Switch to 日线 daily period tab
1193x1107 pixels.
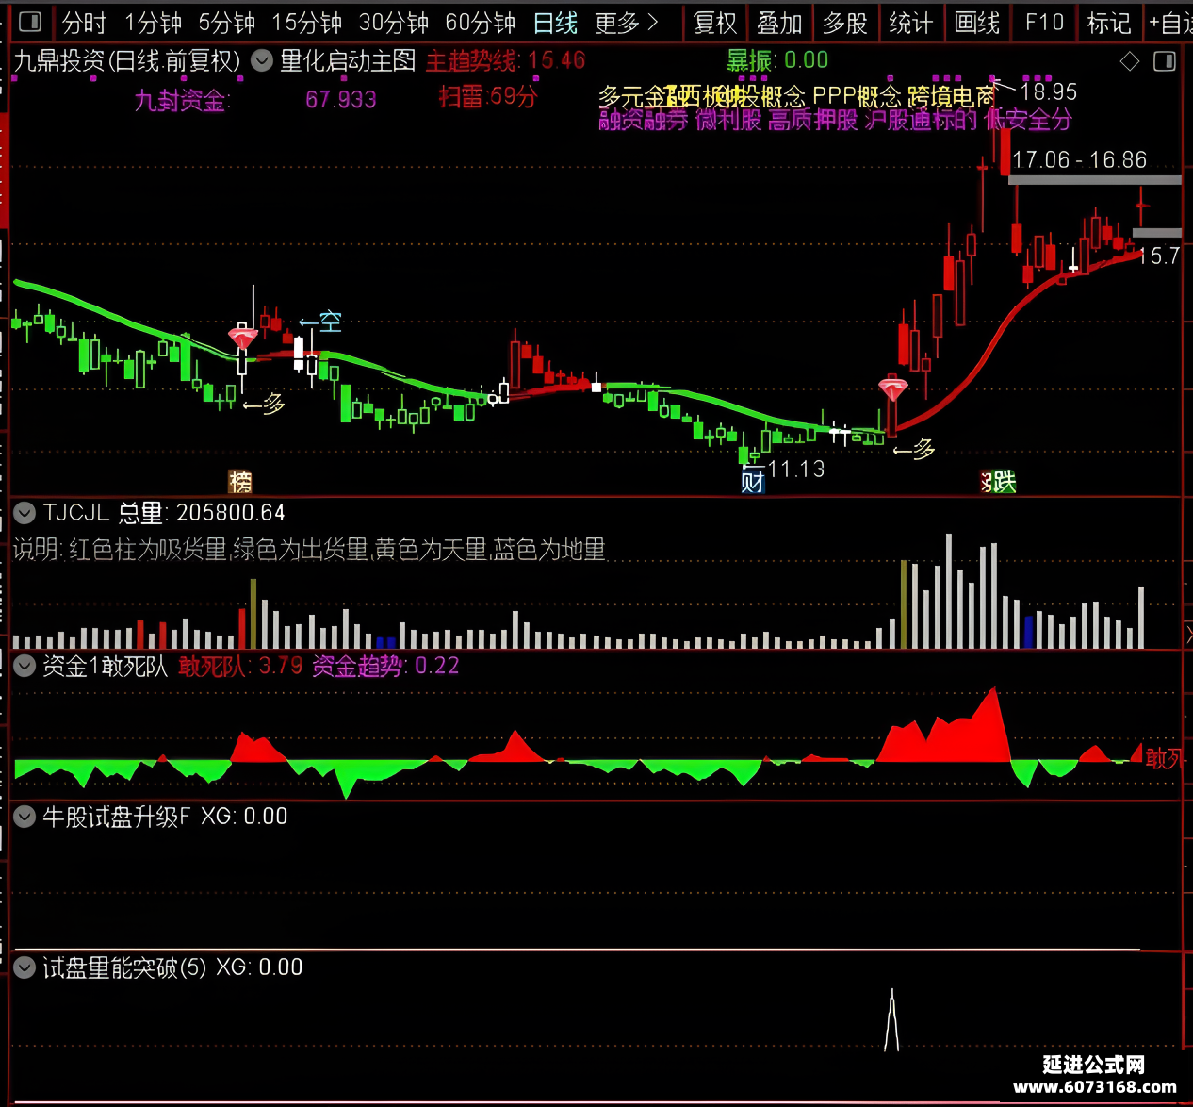[x=555, y=23]
